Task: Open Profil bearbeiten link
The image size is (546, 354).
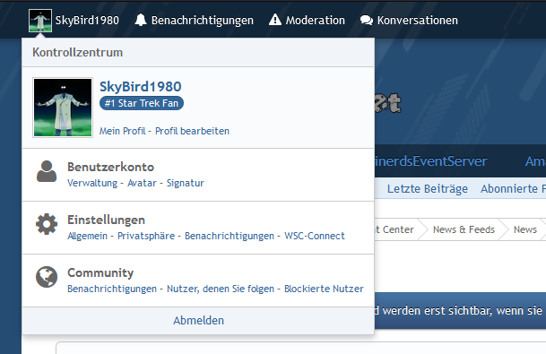Action: (x=192, y=131)
